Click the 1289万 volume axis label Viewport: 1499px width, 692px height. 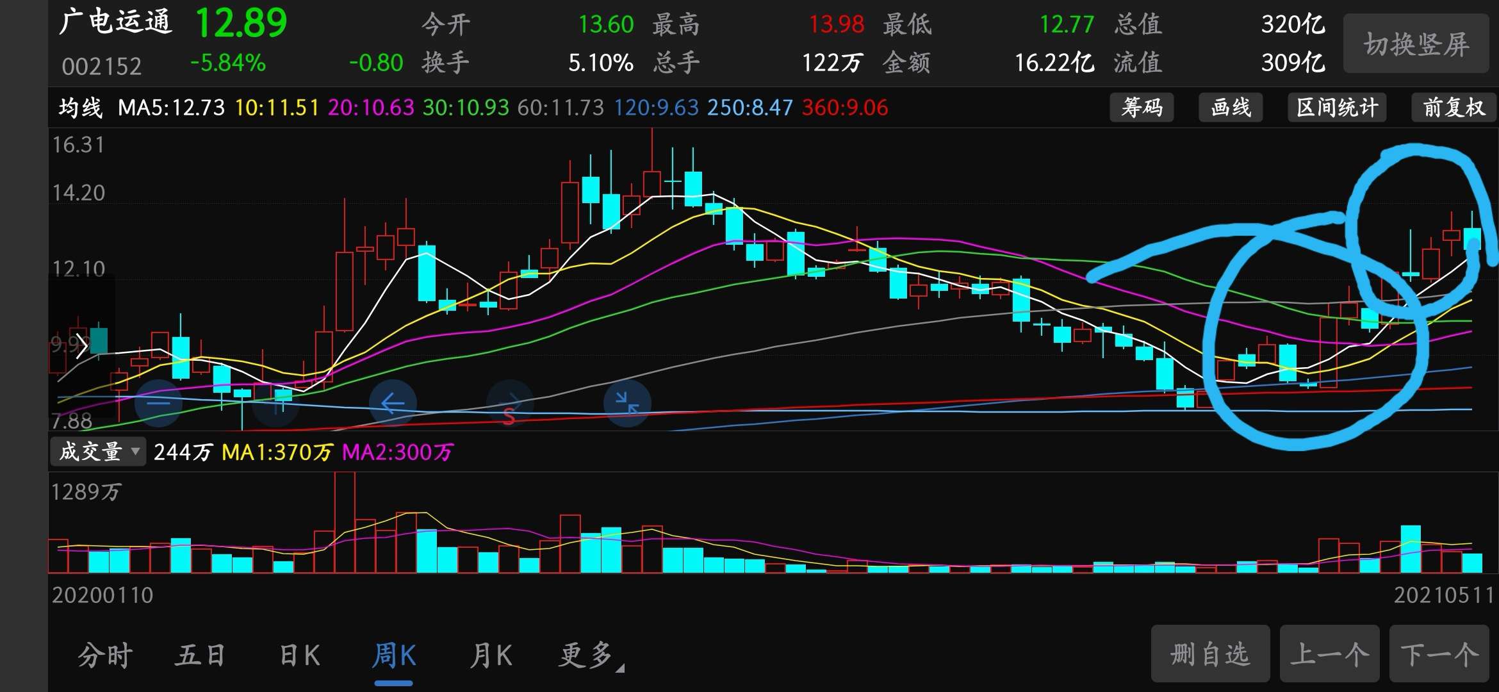click(x=86, y=491)
